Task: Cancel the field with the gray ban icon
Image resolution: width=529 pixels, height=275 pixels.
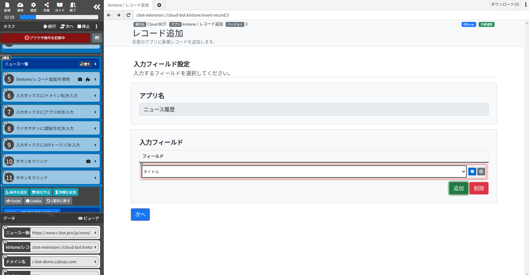Action: coord(481,171)
